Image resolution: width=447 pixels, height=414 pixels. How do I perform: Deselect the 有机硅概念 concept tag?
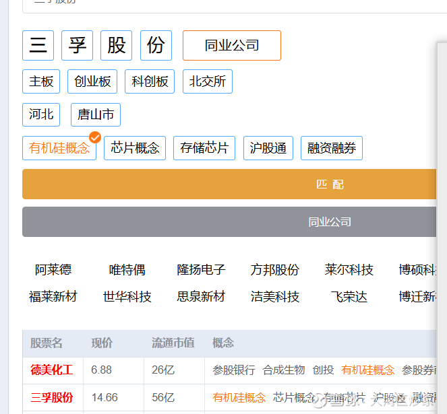[x=59, y=148]
